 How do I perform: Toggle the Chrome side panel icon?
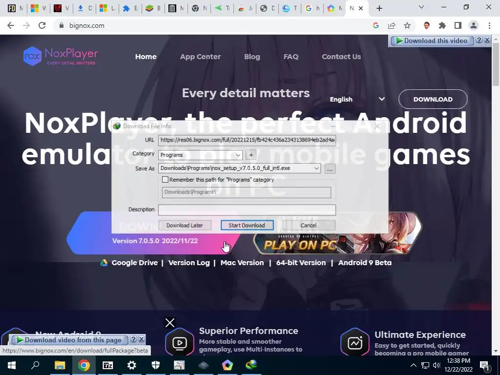(458, 25)
